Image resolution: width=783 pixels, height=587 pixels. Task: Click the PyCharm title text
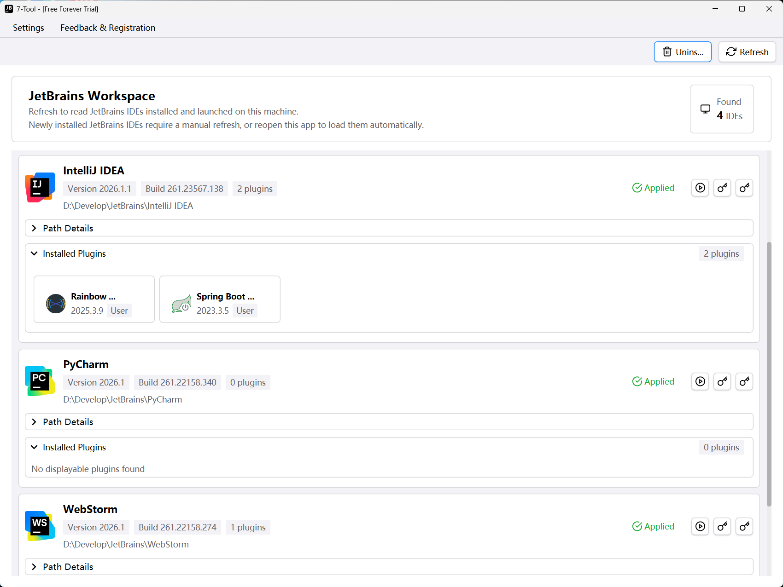(86, 364)
